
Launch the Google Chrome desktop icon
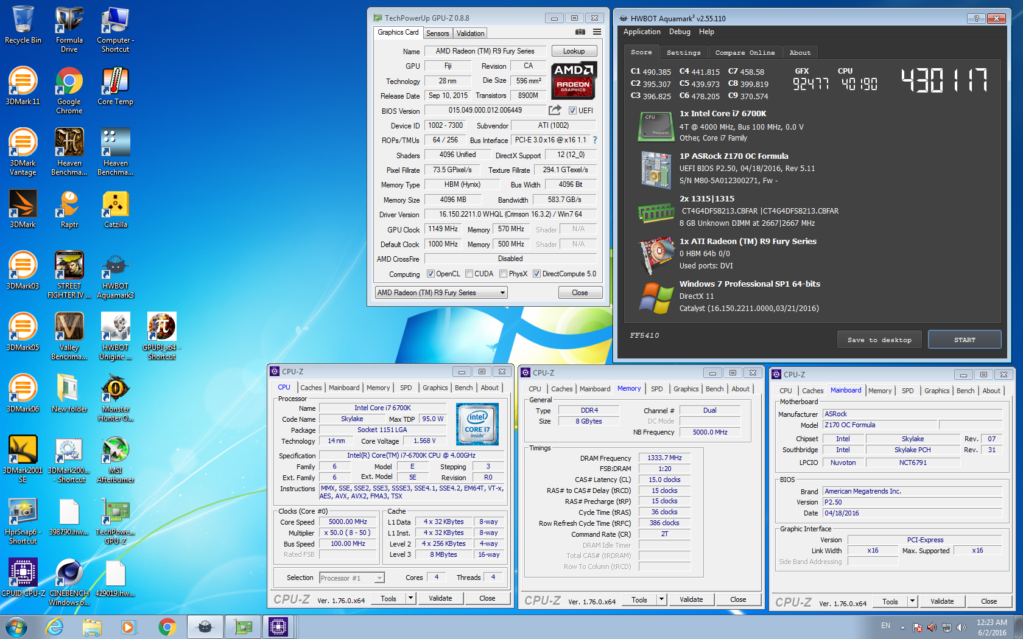(x=69, y=91)
